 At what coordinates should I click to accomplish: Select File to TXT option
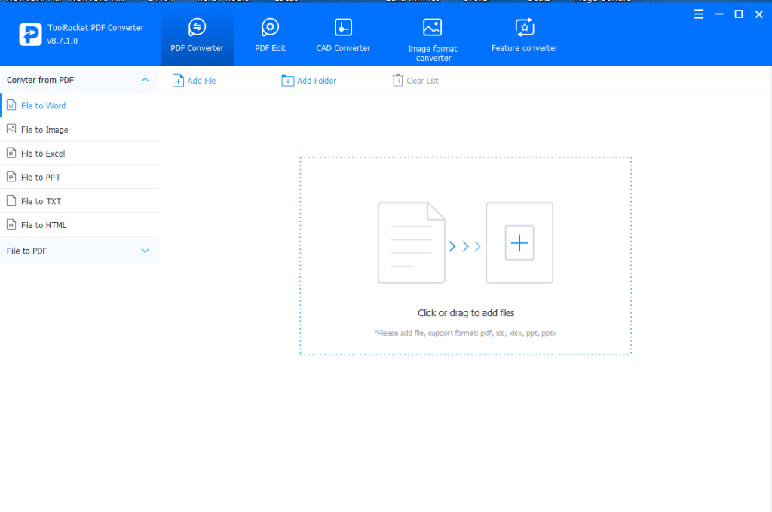80,201
